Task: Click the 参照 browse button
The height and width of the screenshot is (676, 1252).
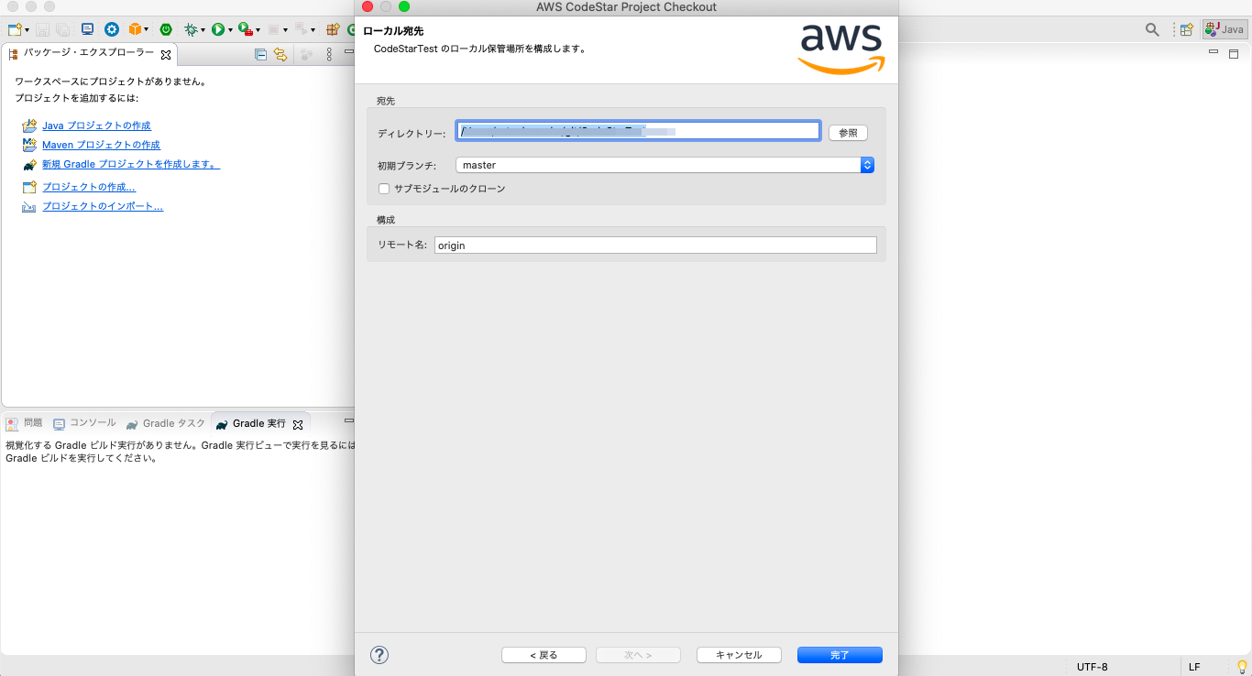Action: pyautogui.click(x=848, y=133)
